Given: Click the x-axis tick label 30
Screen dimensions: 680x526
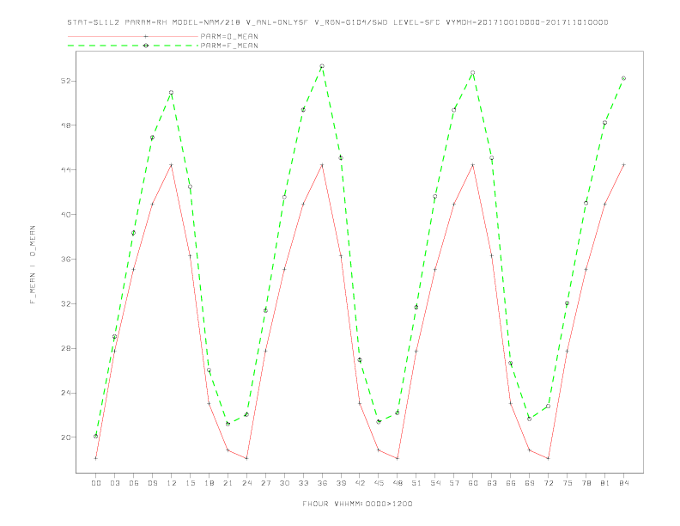Looking at the screenshot, I should (x=284, y=483).
